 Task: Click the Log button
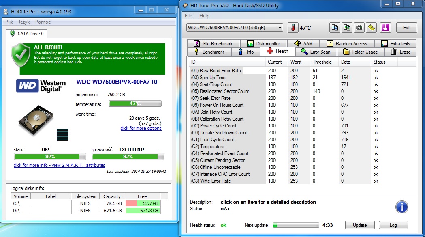pos(393,225)
